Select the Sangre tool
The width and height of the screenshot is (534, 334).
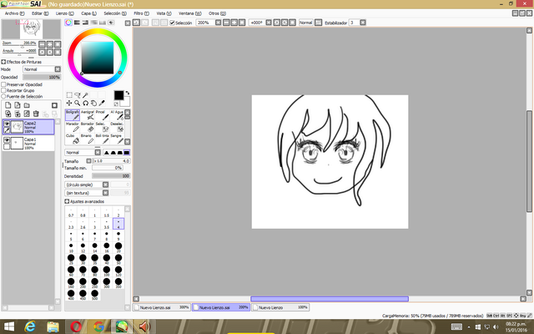(117, 139)
